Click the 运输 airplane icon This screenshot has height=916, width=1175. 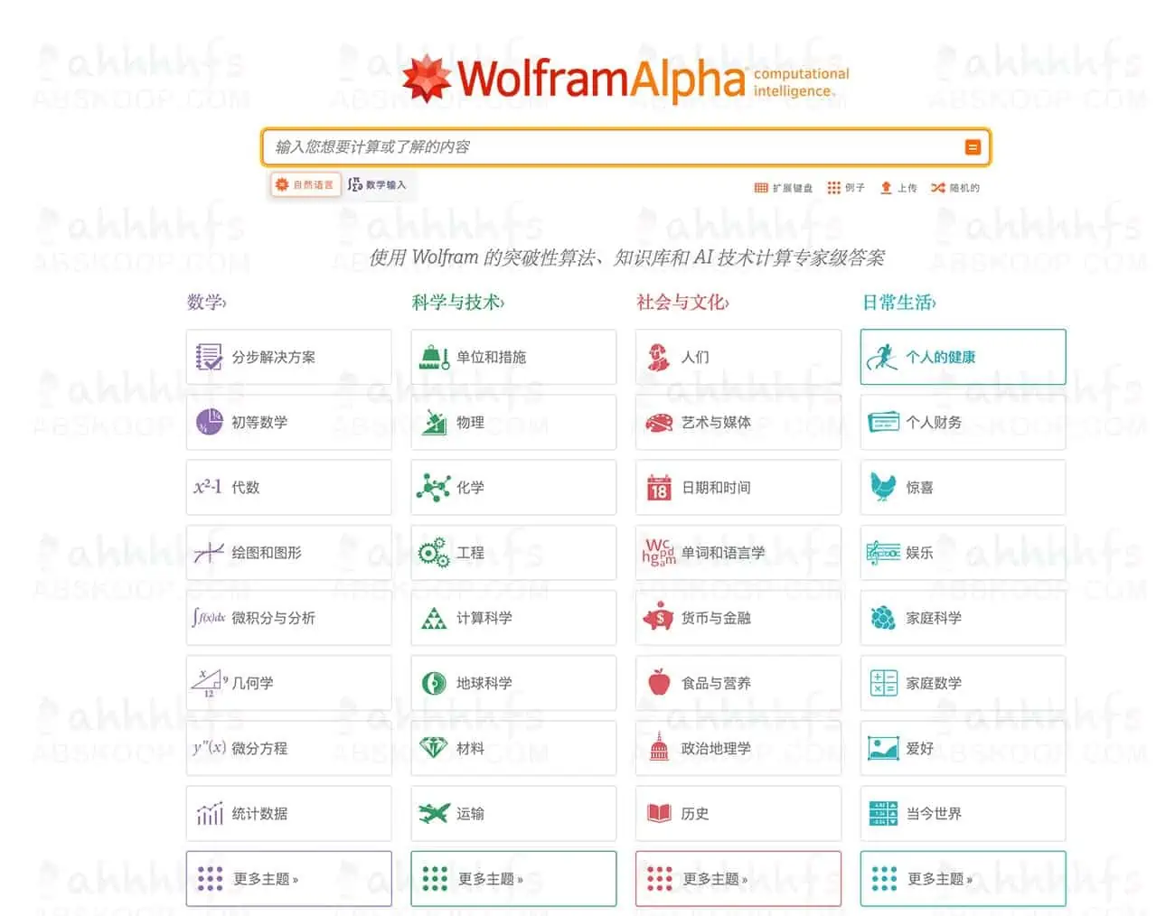coord(434,813)
